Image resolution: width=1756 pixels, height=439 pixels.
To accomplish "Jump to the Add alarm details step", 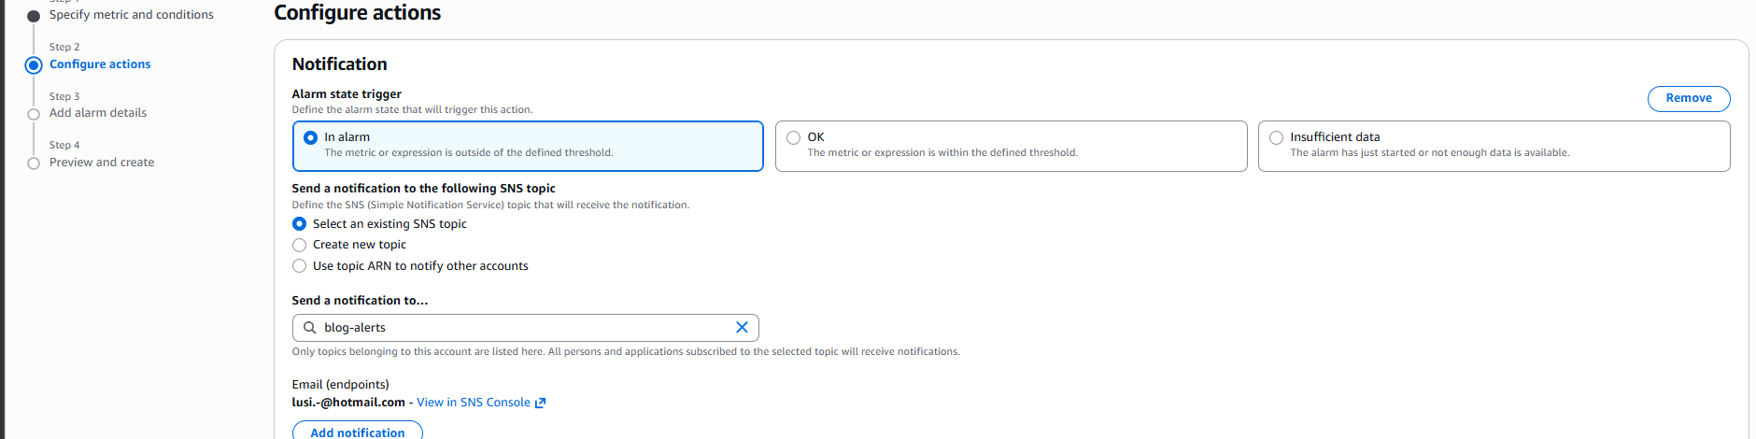I will tap(98, 113).
